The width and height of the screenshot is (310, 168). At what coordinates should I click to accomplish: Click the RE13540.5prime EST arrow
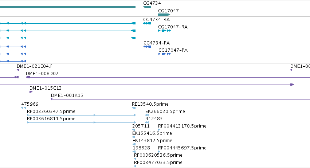point(134,108)
